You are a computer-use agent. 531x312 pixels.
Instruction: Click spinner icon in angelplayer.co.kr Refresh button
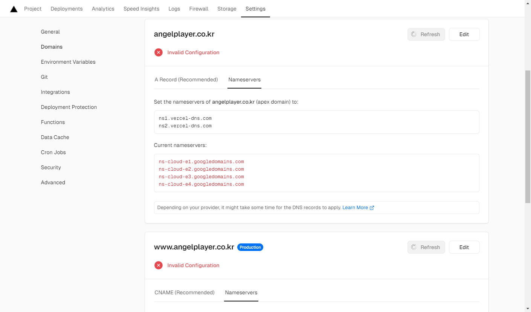(414, 34)
